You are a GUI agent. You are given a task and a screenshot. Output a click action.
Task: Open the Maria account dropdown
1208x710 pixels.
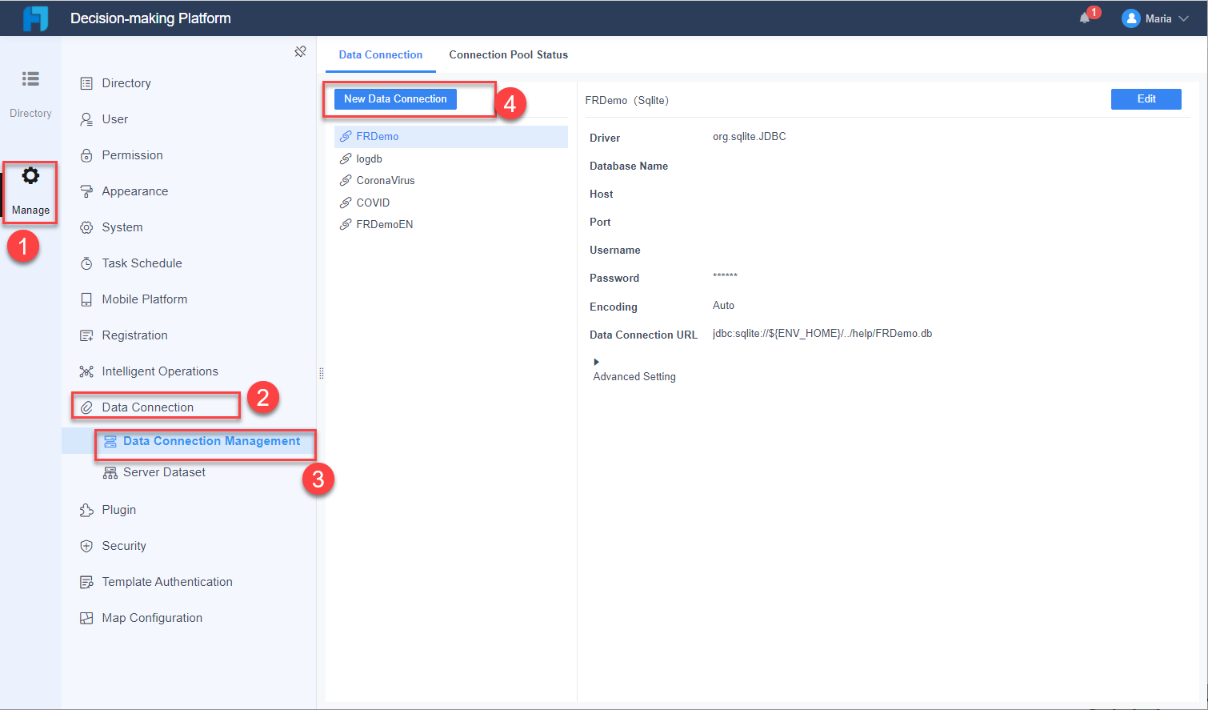[x=1156, y=18]
